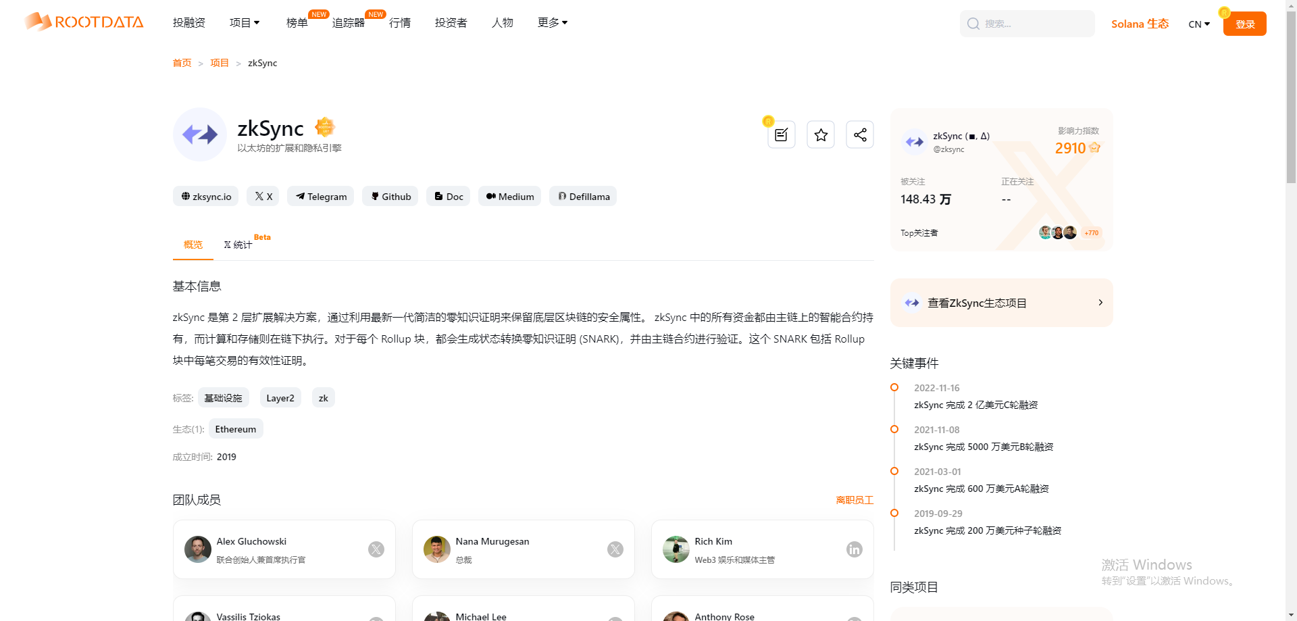Expand the 更多 dropdown
The image size is (1297, 621).
pyautogui.click(x=553, y=23)
